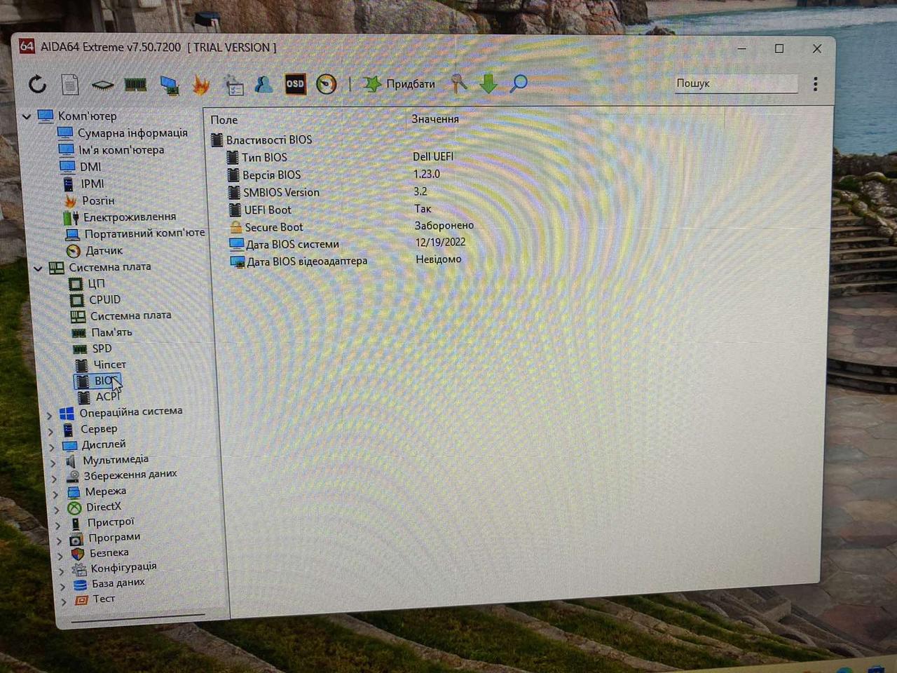
Task: Select the Конфігурація tree item
Action: click(123, 568)
